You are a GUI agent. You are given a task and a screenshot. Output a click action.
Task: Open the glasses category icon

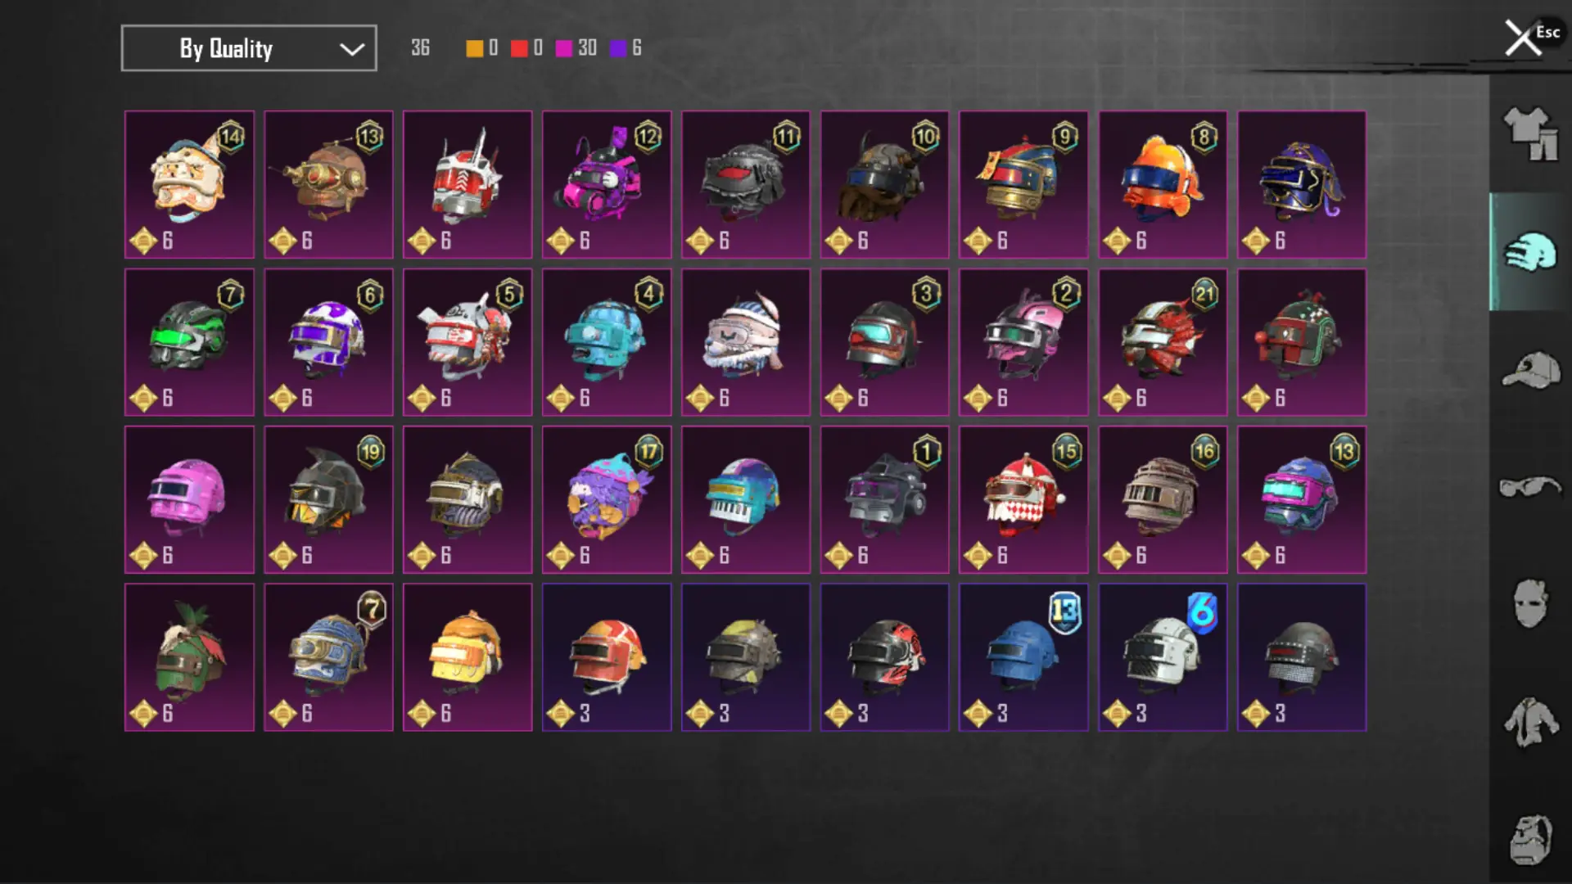coord(1530,486)
